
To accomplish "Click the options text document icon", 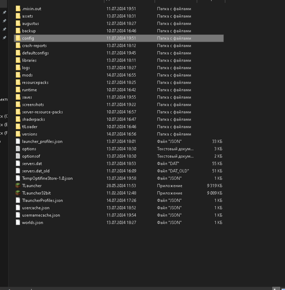I will tap(18, 149).
